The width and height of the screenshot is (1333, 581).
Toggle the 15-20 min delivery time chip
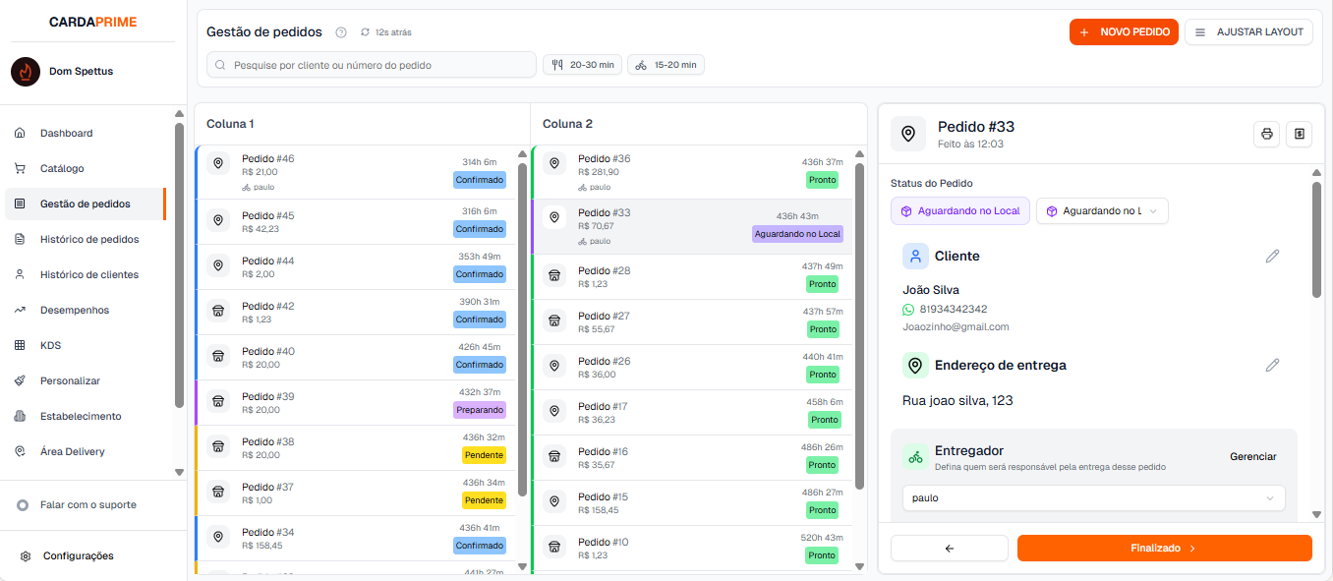click(x=666, y=65)
